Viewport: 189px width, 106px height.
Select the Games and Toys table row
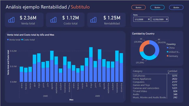155,85
